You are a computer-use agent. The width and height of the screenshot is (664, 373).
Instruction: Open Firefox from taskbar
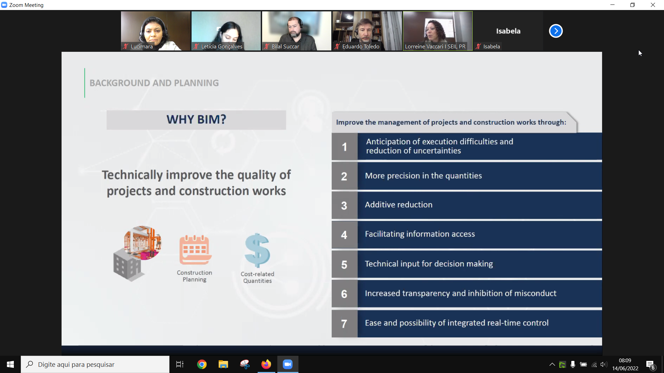266,364
